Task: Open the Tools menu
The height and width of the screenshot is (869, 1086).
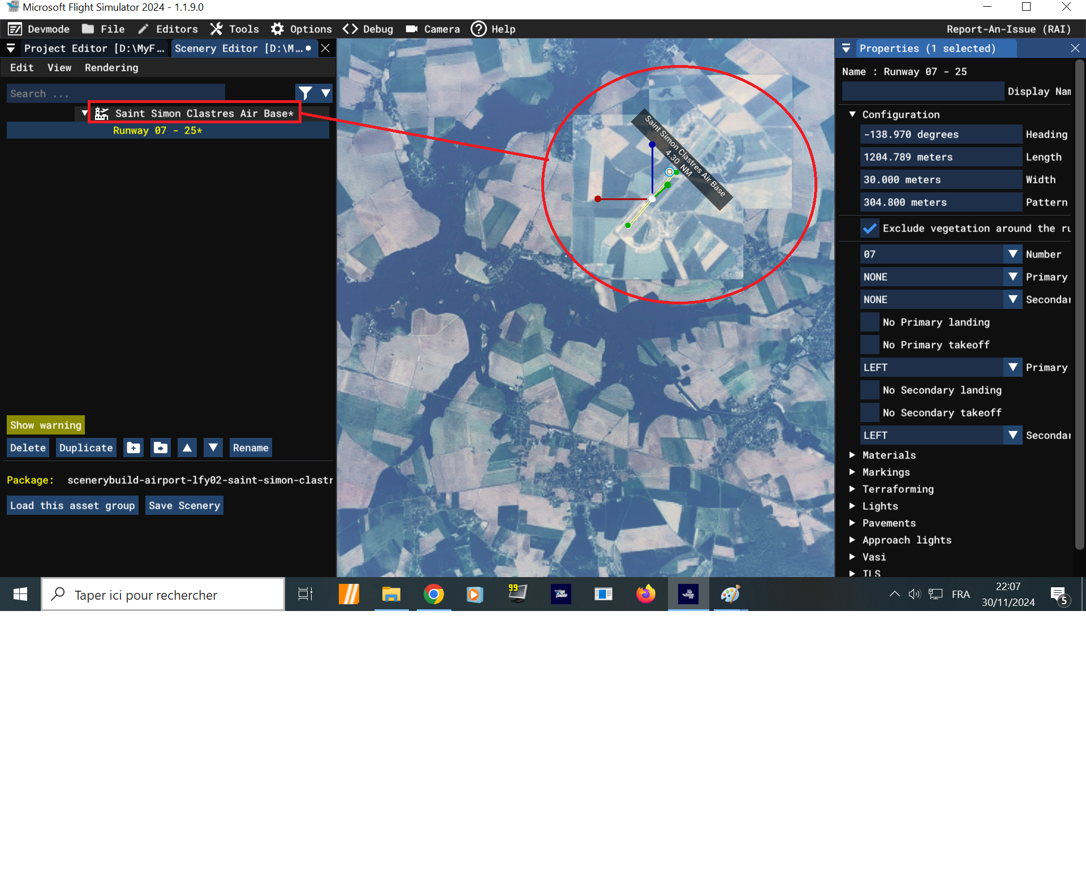Action: pyautogui.click(x=235, y=29)
